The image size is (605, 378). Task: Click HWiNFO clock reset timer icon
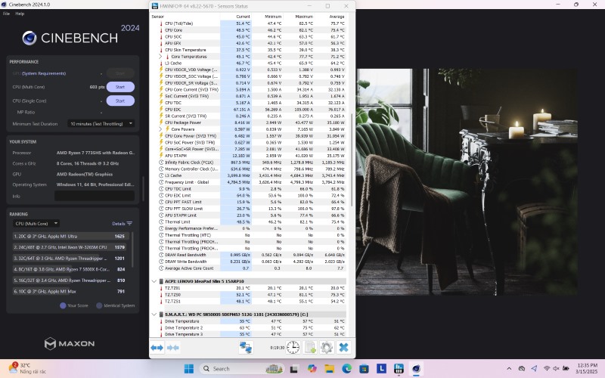click(293, 348)
